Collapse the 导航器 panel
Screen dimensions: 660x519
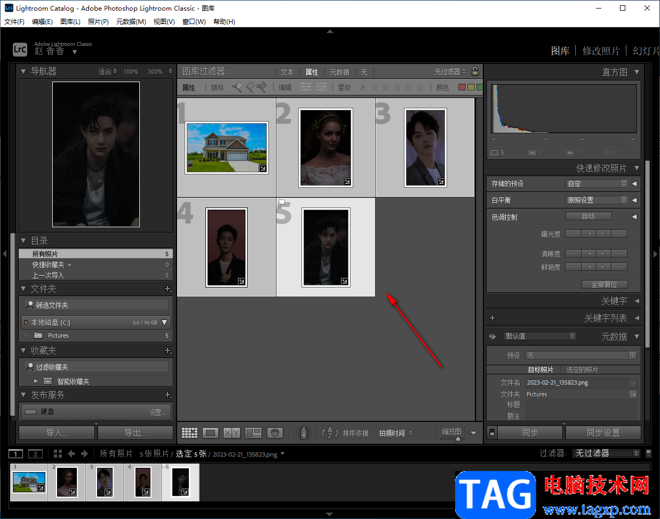pos(23,71)
